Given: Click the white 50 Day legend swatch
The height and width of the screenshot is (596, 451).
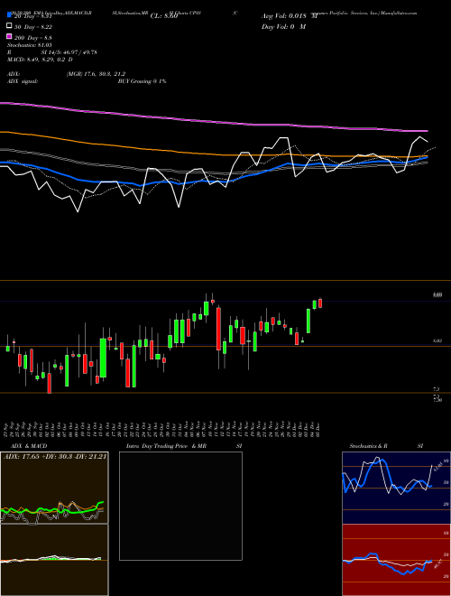Looking at the screenshot, I should pos(10,26).
